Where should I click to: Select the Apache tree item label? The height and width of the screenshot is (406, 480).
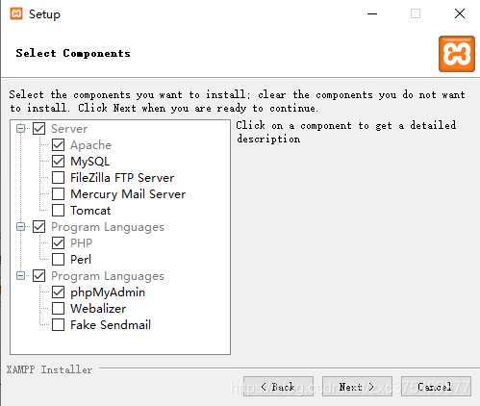point(90,145)
